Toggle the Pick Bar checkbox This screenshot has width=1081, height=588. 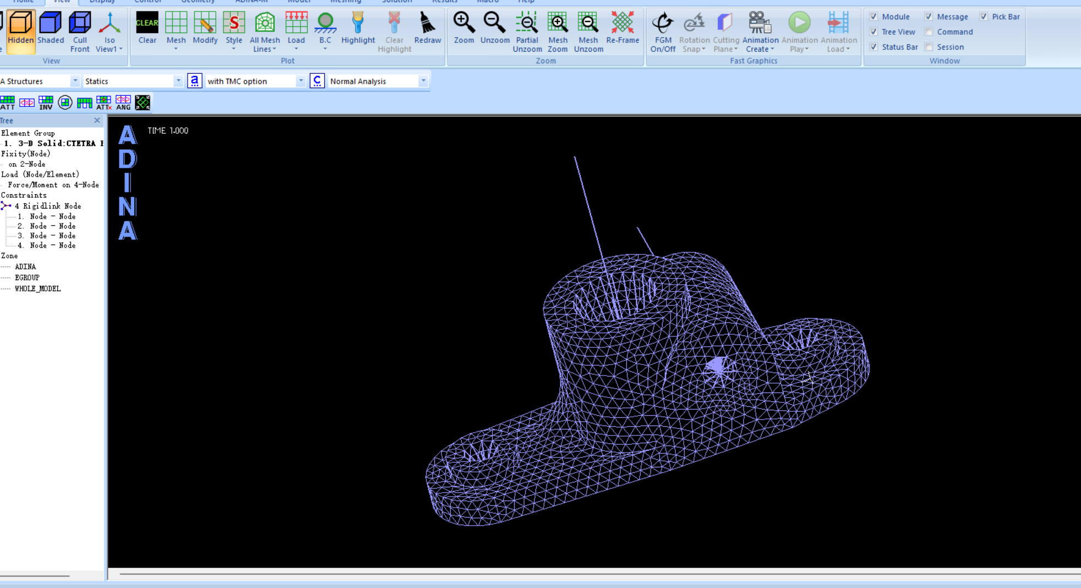(x=984, y=17)
